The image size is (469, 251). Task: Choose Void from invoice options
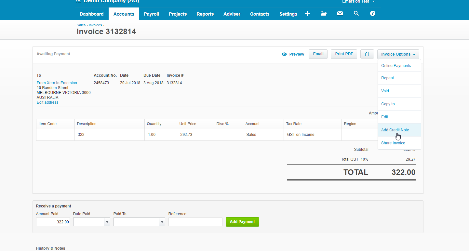pos(385,91)
